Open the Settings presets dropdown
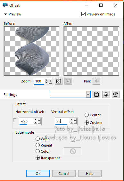This screenshot has height=181, width=124. coord(88,94)
